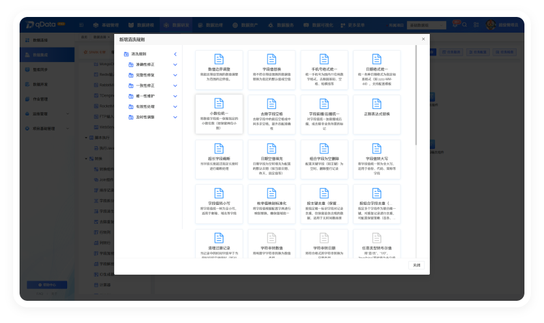Pick the 按组合字段去重 rule card
Viewport: 544px width, 323px height.
(x=377, y=204)
